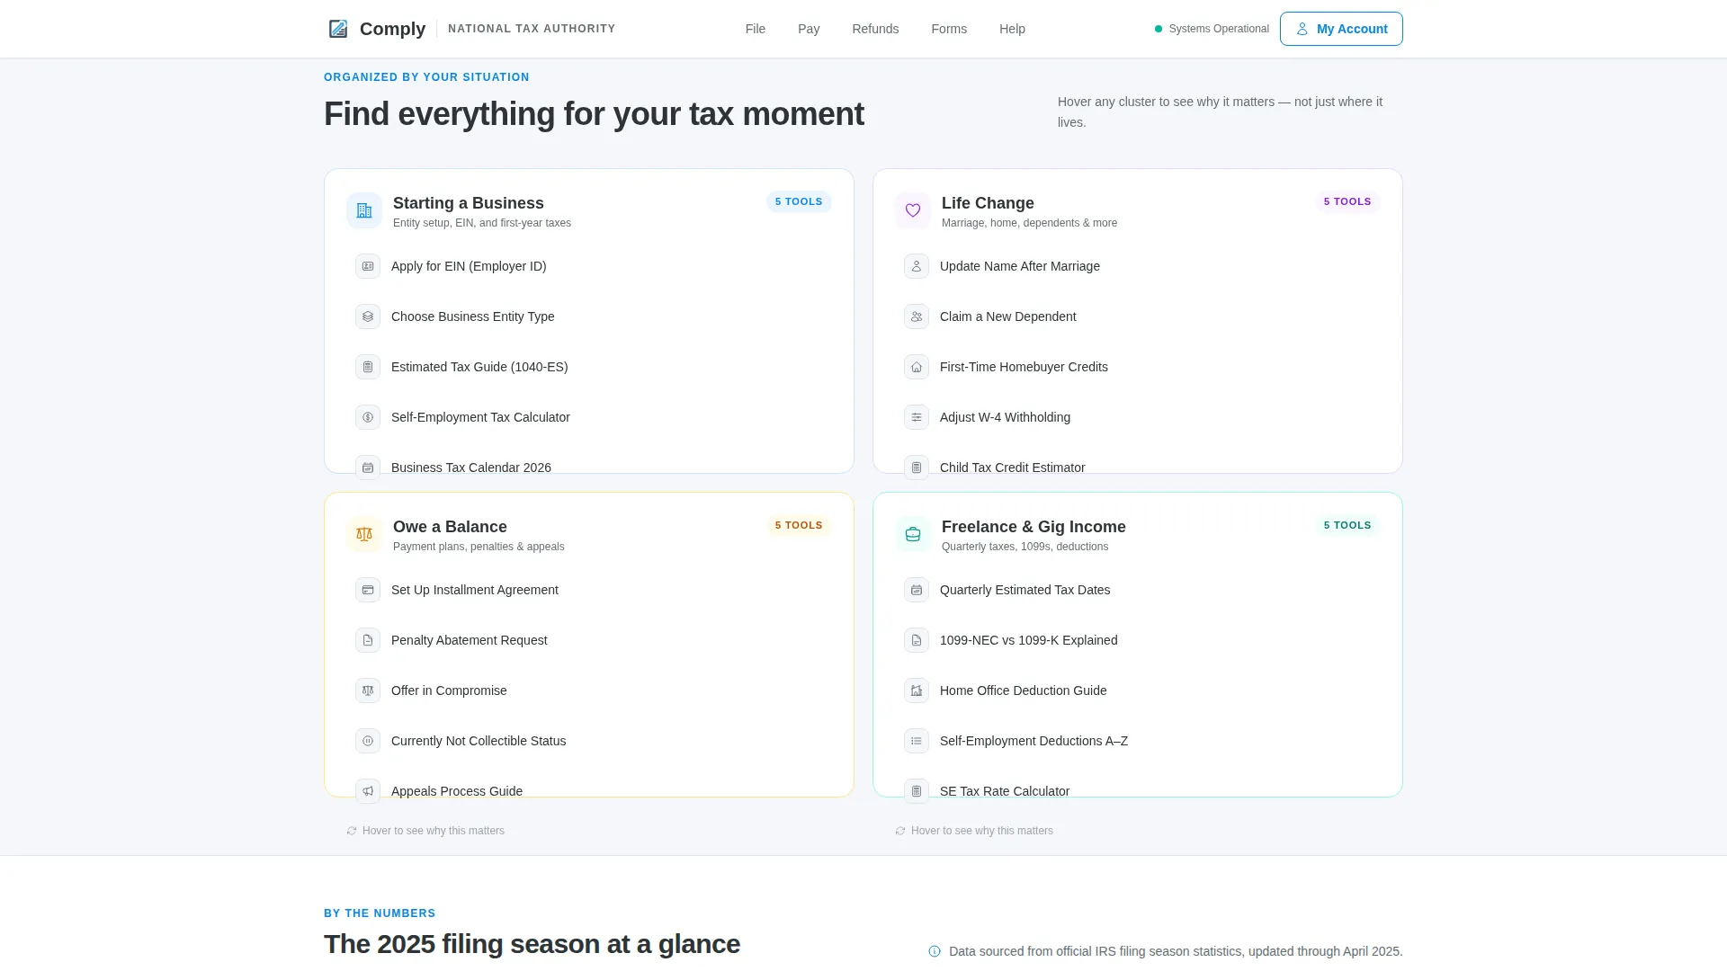1727x971 pixels.
Task: Open Set Up Installment Agreement
Action: tap(589, 590)
